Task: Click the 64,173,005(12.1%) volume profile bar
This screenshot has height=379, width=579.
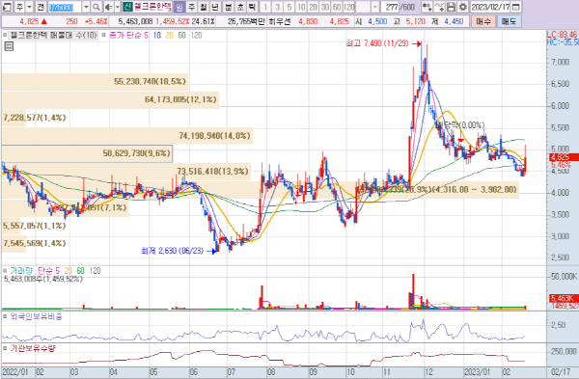Action: [110, 99]
